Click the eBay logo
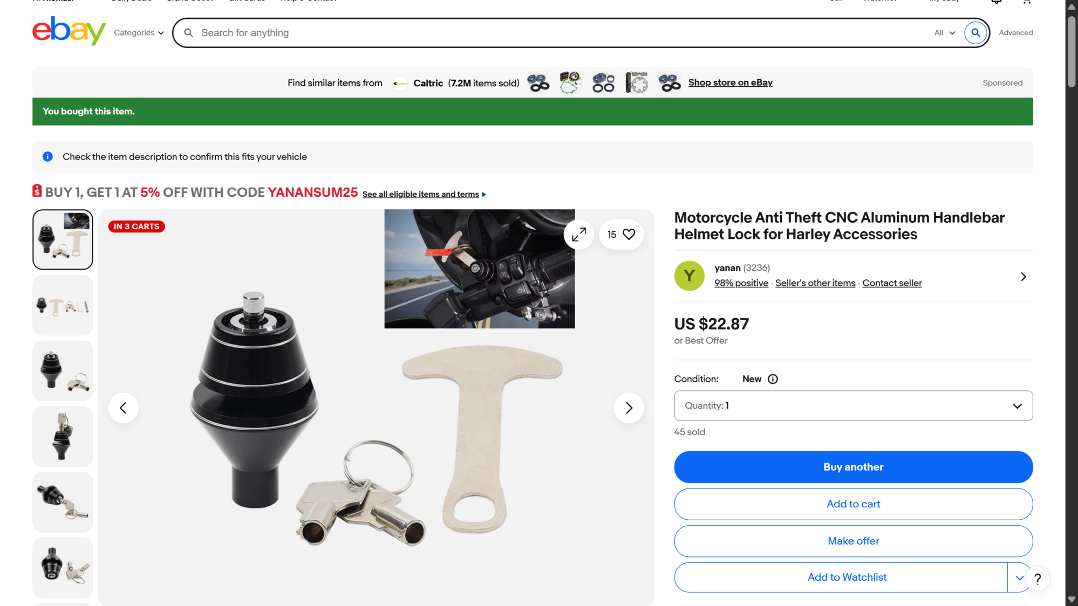Image resolution: width=1078 pixels, height=606 pixels. click(69, 31)
